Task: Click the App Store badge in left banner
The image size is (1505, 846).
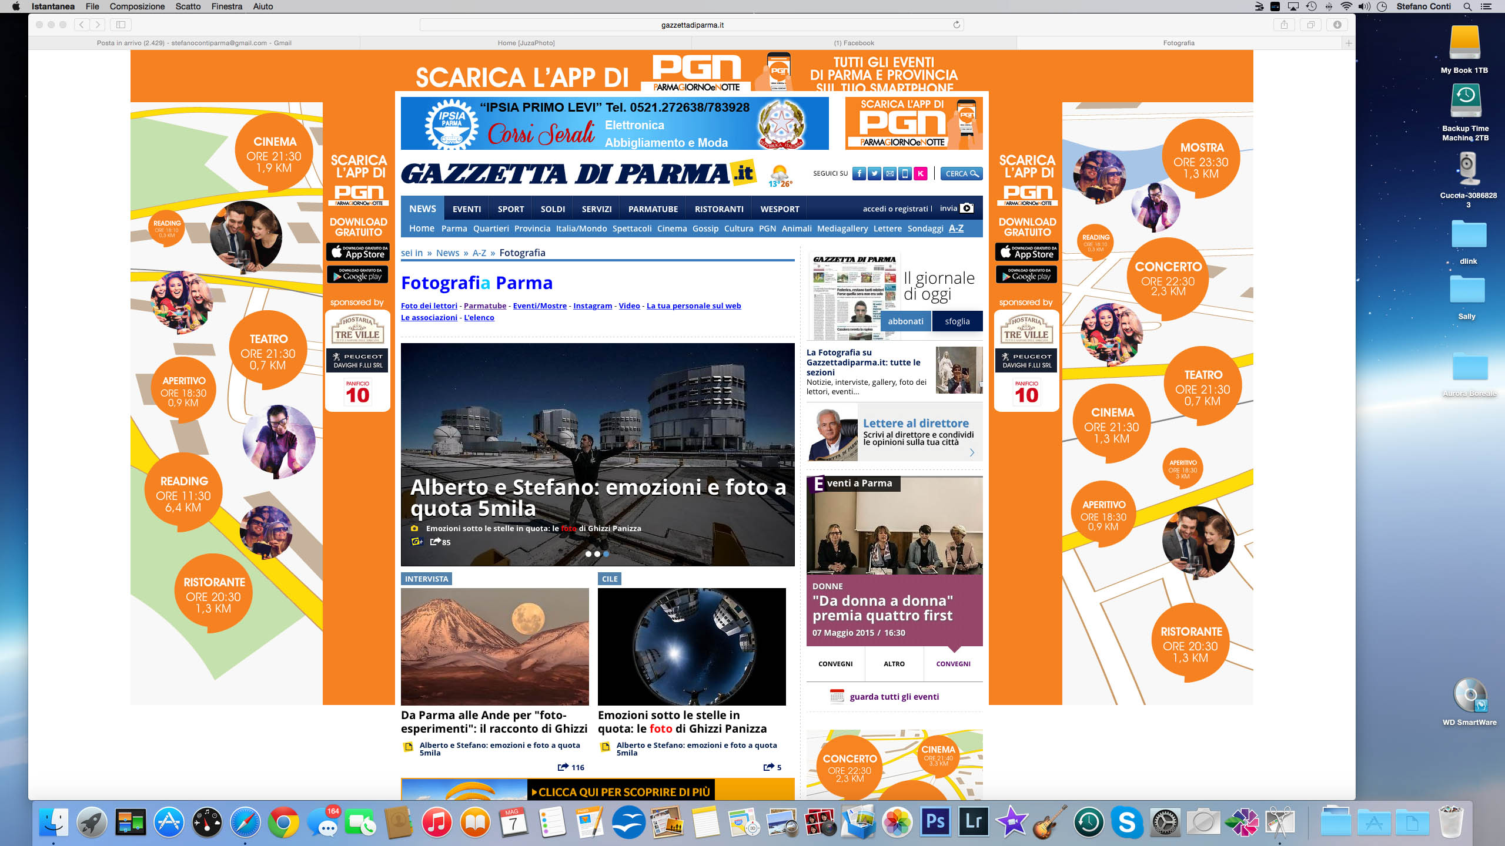Action: point(358,252)
